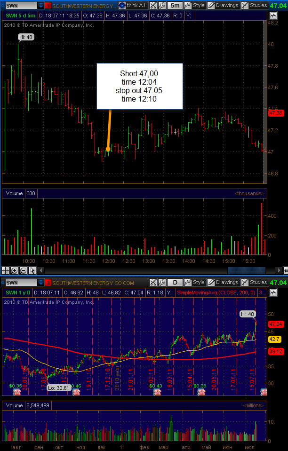The width and height of the screenshot is (288, 451).
Task: Open Style menu in lower chart
Action: [x=194, y=283]
